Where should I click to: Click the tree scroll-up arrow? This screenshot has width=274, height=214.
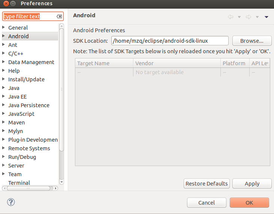(61, 26)
